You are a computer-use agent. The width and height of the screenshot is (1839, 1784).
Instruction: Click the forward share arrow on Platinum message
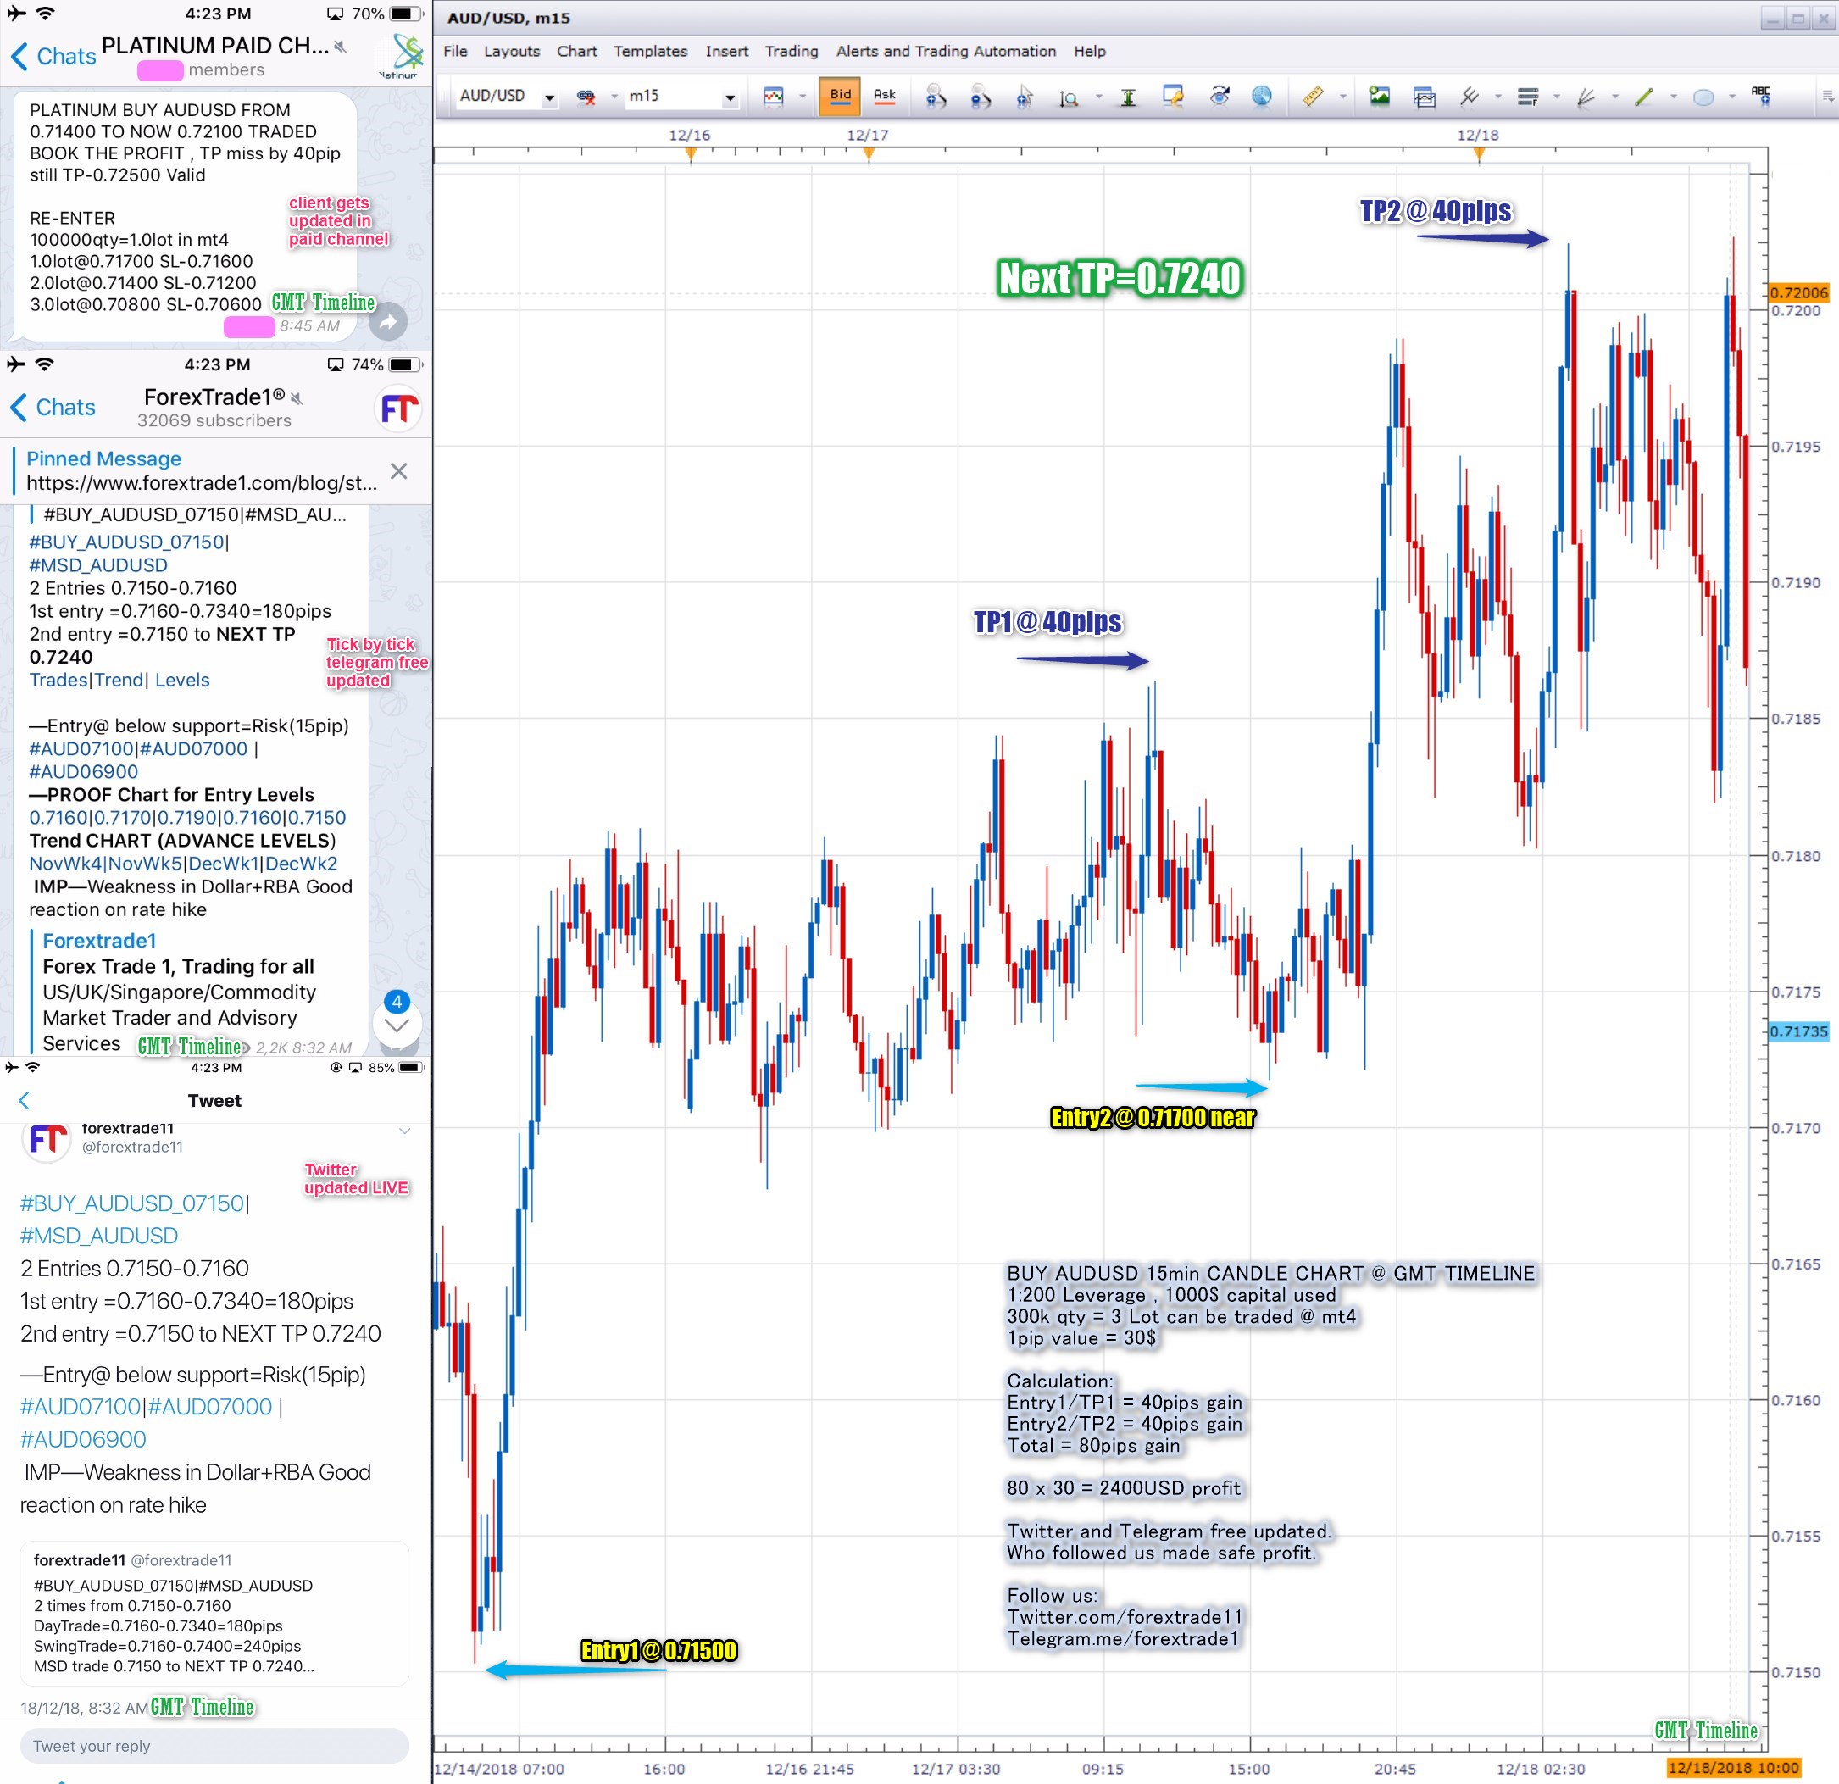[387, 322]
